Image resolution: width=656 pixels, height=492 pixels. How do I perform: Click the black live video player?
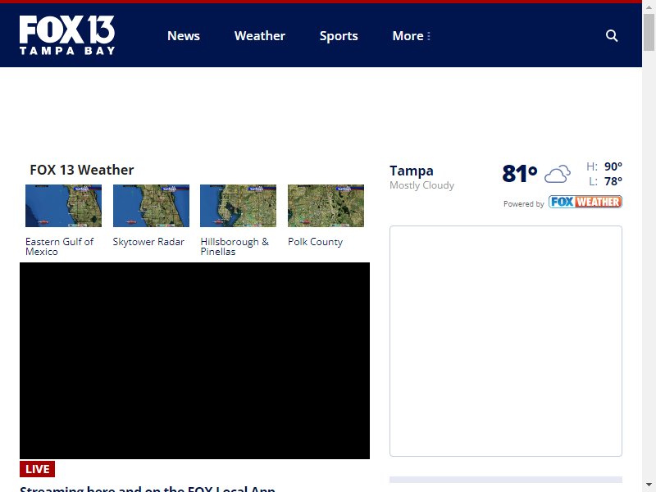[194, 361]
